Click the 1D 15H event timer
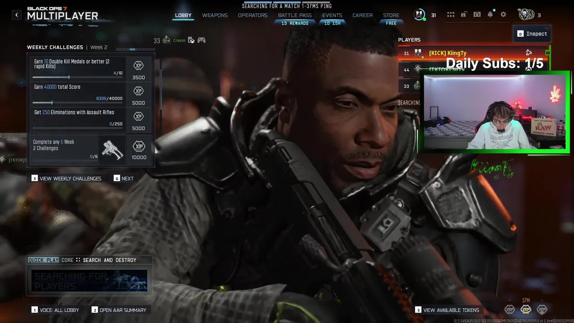This screenshot has height=323, width=574. 332,23
